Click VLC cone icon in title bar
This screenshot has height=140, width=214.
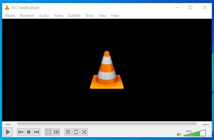pos(7,7)
